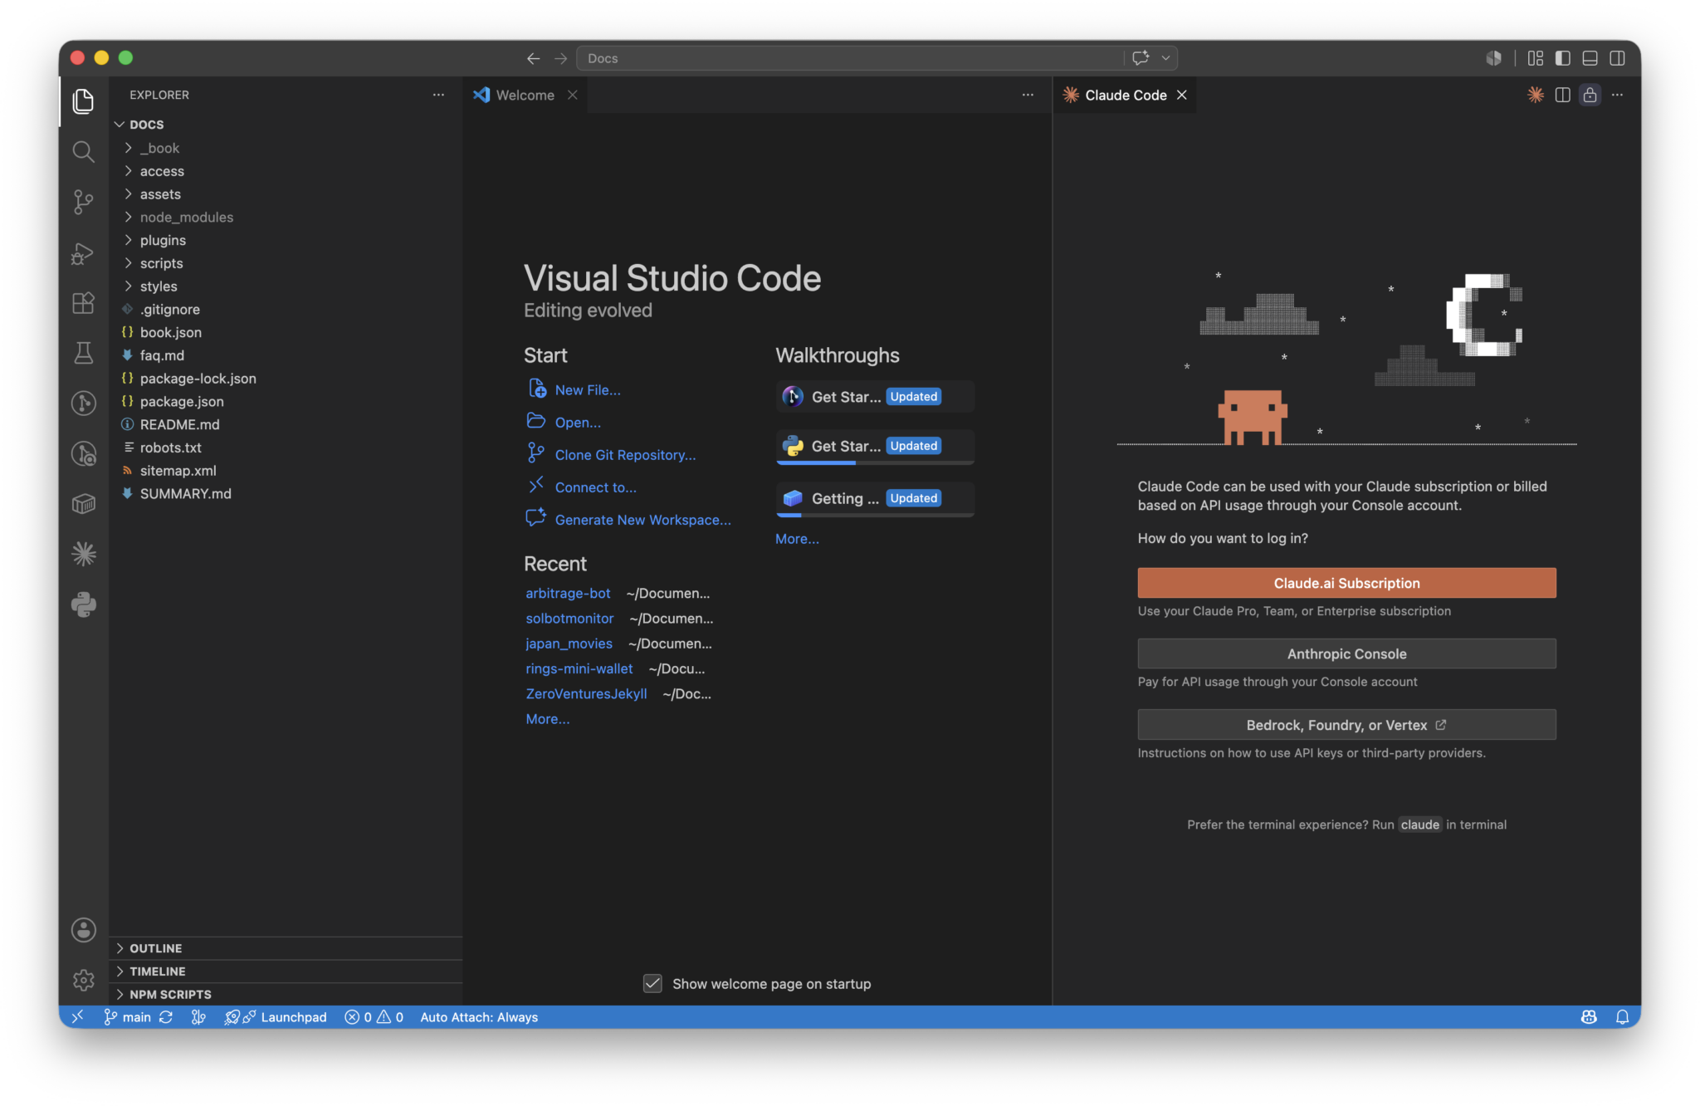Open the Python view in activity bar

83,604
